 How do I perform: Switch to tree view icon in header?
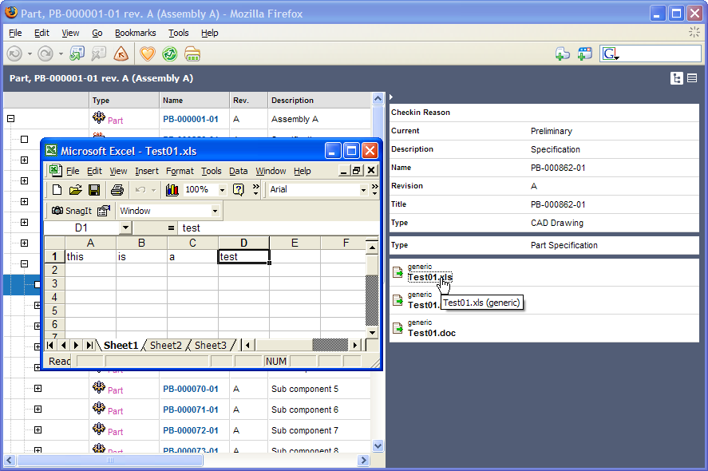[677, 78]
